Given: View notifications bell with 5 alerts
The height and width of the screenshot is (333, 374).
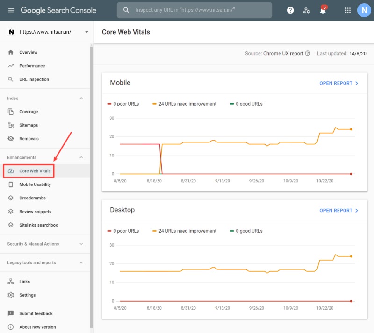Looking at the screenshot, I should (323, 10).
